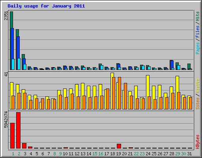Click day label 14 on the x-axis
202x158 pixels.
click(x=89, y=154)
